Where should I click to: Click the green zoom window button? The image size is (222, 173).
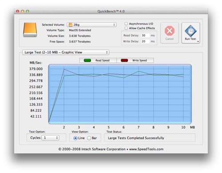pyautogui.click(x=28, y=11)
